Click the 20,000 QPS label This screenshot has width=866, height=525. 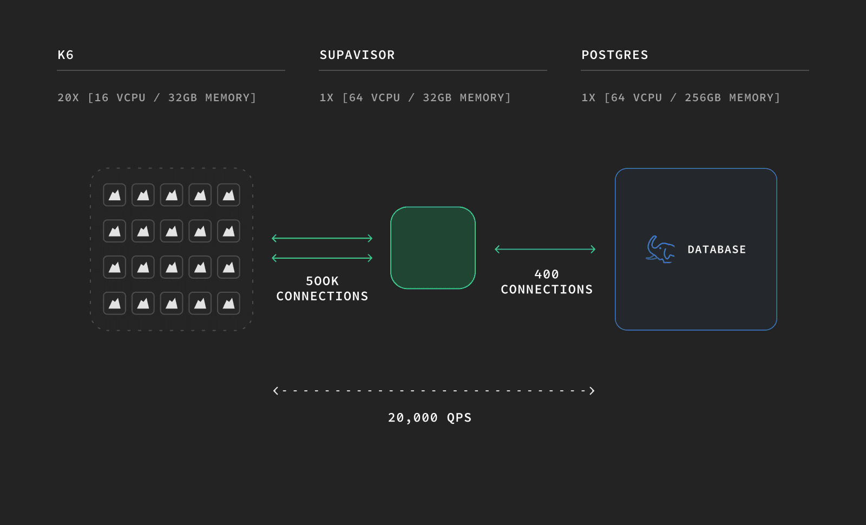pos(430,418)
